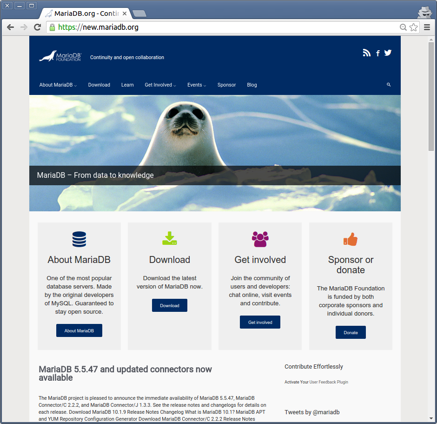This screenshot has width=437, height=424.
Task: Minimize the browser window
Action: point(19,6)
